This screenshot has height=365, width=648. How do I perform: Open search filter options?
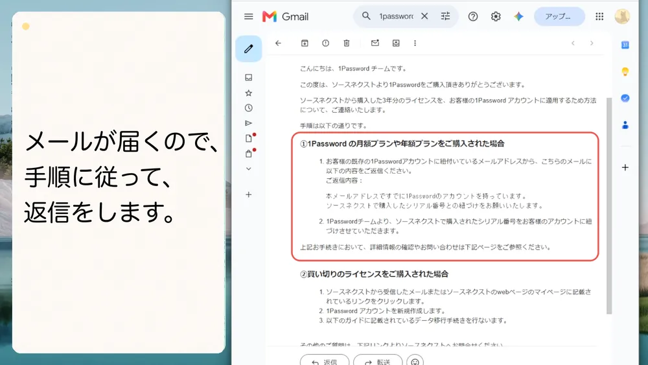click(x=446, y=16)
